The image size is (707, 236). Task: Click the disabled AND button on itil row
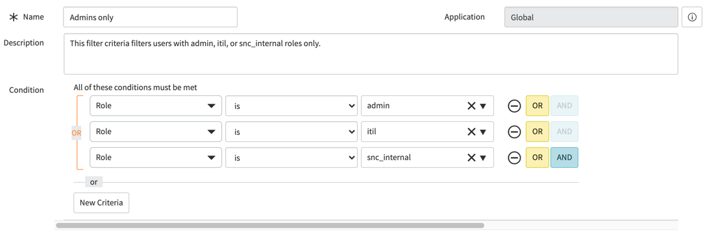coord(564,132)
